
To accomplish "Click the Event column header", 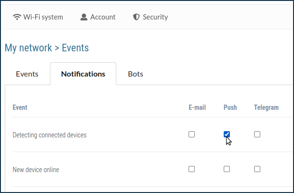I will pyautogui.click(x=20, y=107).
